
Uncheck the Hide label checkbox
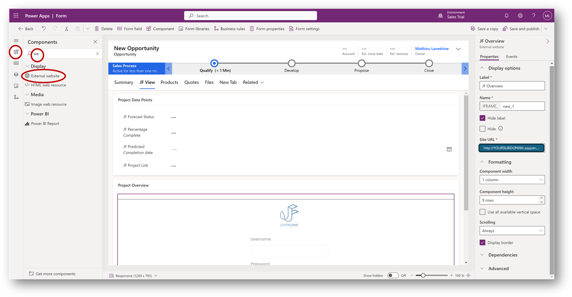[482, 118]
